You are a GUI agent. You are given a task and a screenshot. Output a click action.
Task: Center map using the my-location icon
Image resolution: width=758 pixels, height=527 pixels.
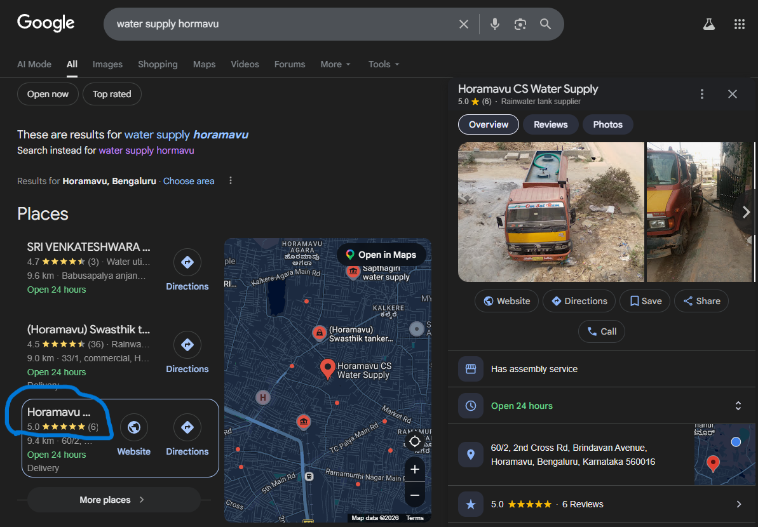click(415, 441)
